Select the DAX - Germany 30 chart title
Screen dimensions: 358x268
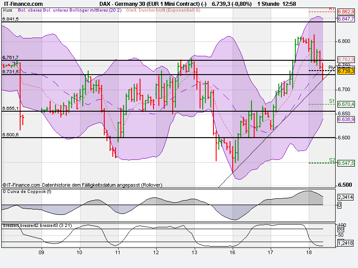point(153,4)
